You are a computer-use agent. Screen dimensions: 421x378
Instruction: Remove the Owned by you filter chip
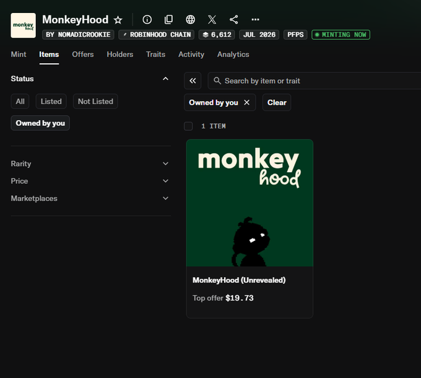[247, 102]
